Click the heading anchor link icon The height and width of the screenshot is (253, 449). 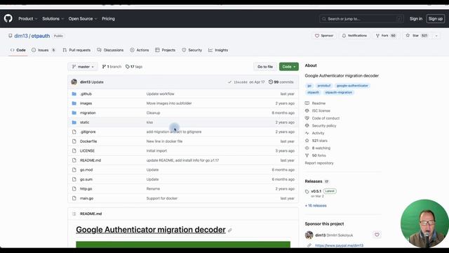229,230
